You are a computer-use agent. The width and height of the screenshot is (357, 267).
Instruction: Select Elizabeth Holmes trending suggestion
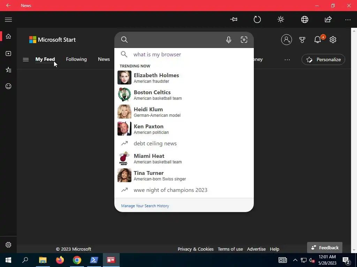click(184, 78)
